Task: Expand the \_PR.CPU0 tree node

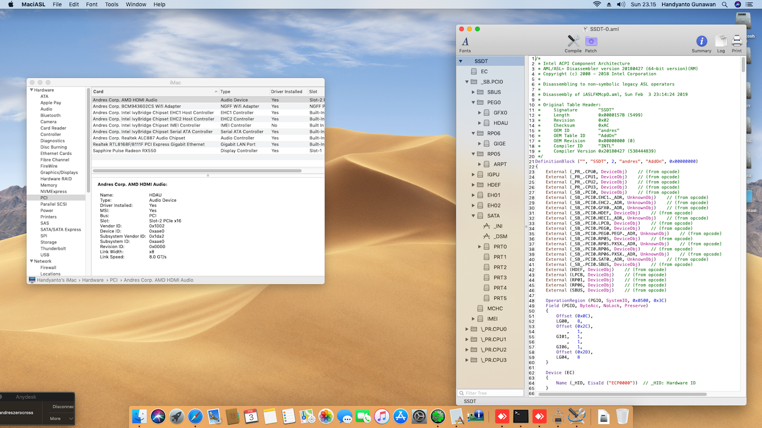Action: (x=467, y=329)
